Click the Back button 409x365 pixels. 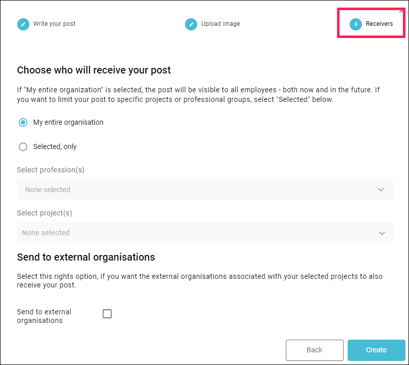[315, 350]
